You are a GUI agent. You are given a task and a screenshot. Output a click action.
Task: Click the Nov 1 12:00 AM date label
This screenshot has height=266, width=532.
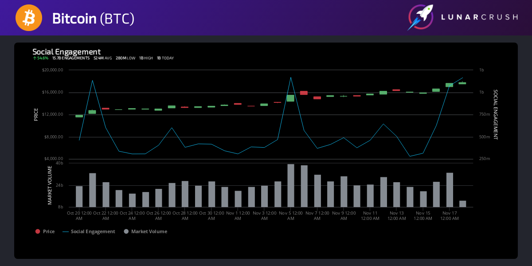(238, 215)
